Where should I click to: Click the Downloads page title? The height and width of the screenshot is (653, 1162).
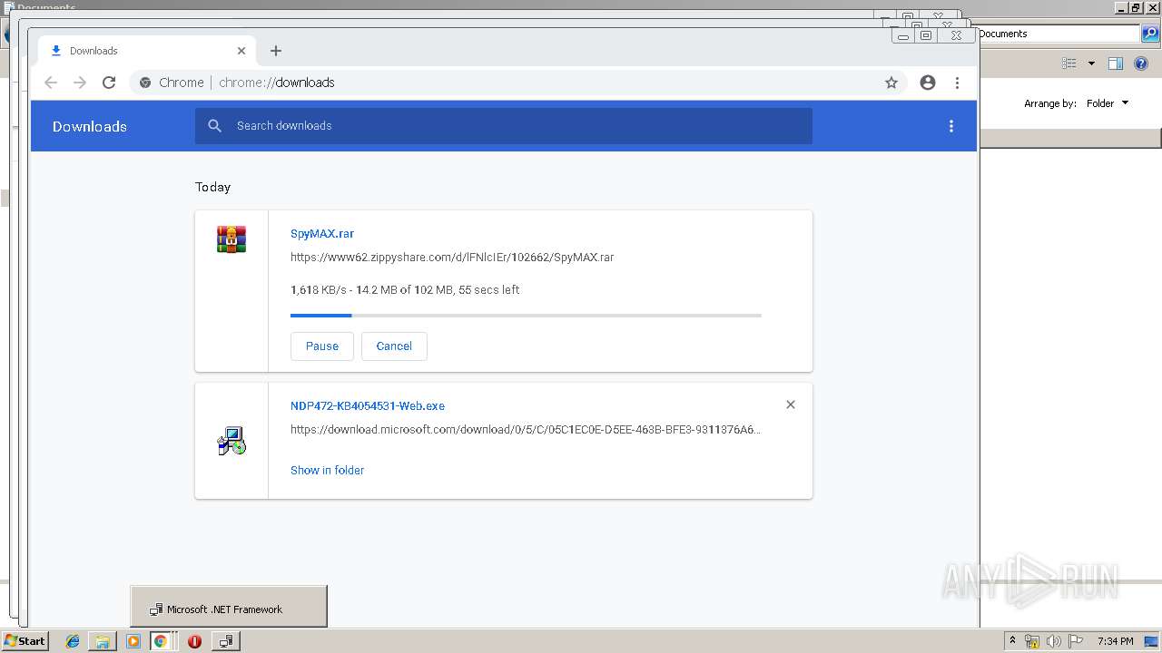tap(90, 126)
